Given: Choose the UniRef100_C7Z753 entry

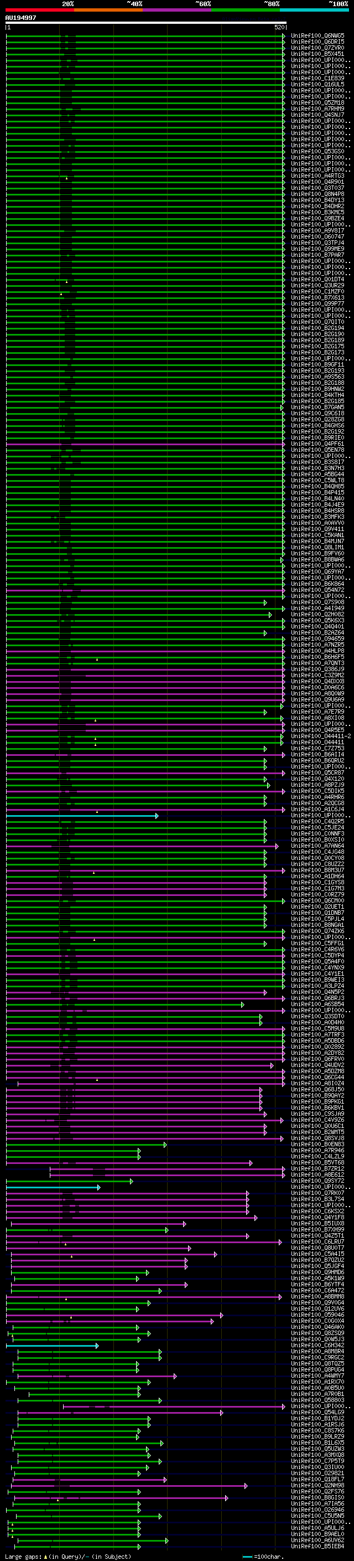Looking at the screenshot, I should 317,749.
